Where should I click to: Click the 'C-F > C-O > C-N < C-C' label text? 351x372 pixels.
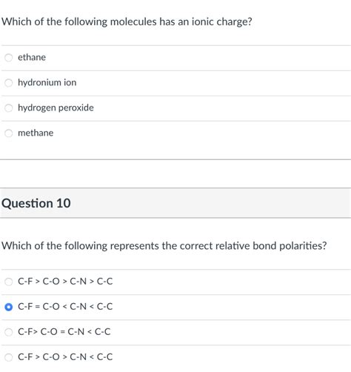(65, 357)
